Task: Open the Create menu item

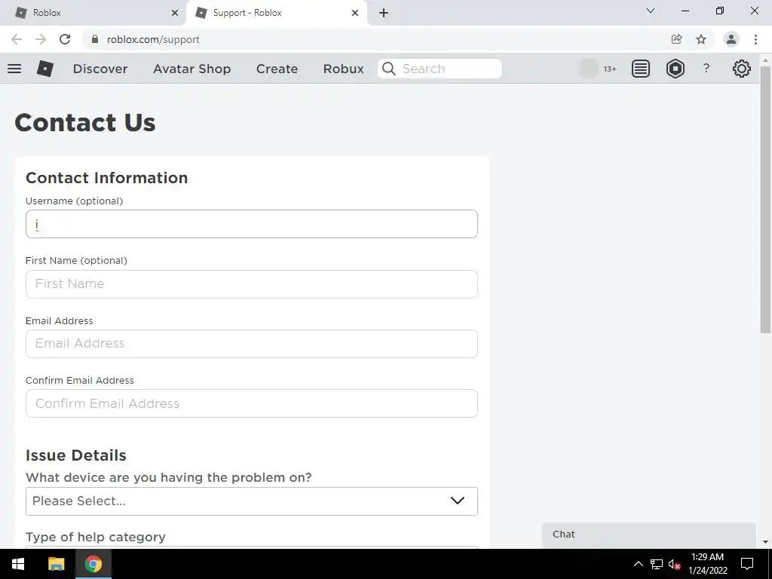Action: pos(277,69)
